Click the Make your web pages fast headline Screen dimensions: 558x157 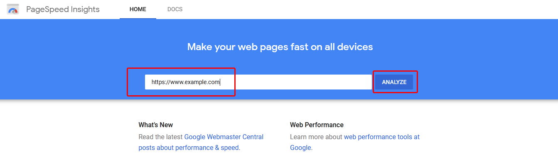(x=280, y=47)
